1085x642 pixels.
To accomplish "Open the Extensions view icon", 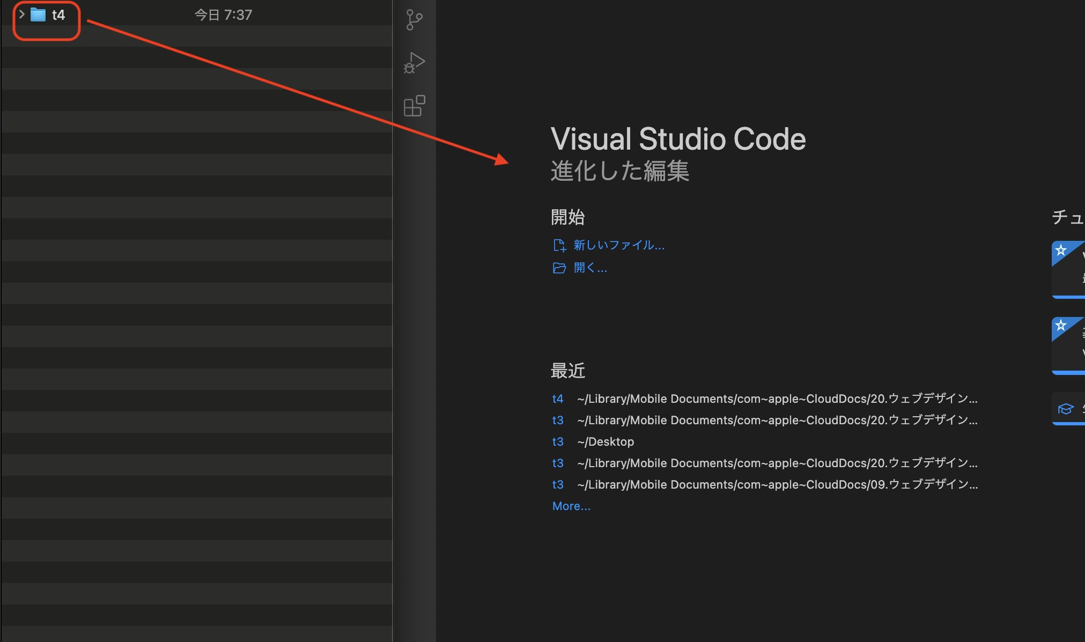I will (414, 106).
